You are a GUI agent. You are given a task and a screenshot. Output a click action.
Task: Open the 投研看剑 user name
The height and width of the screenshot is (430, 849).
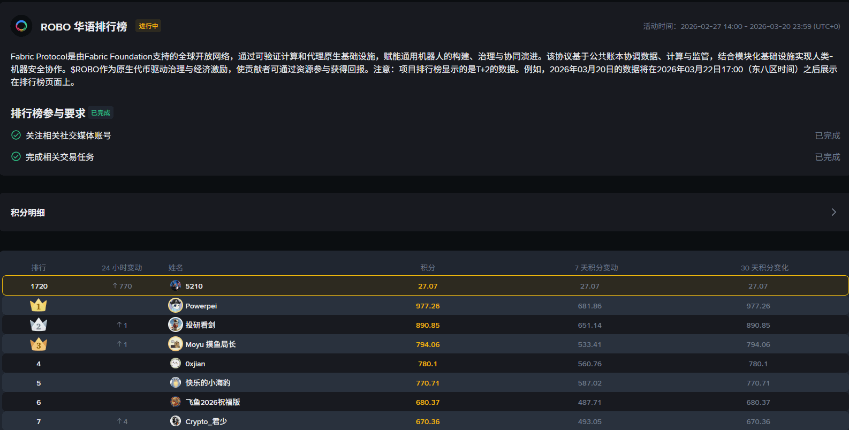coord(201,325)
